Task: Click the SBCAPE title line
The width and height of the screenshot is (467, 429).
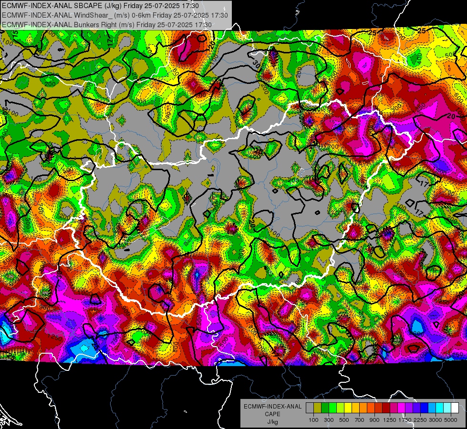Action: (x=100, y=6)
